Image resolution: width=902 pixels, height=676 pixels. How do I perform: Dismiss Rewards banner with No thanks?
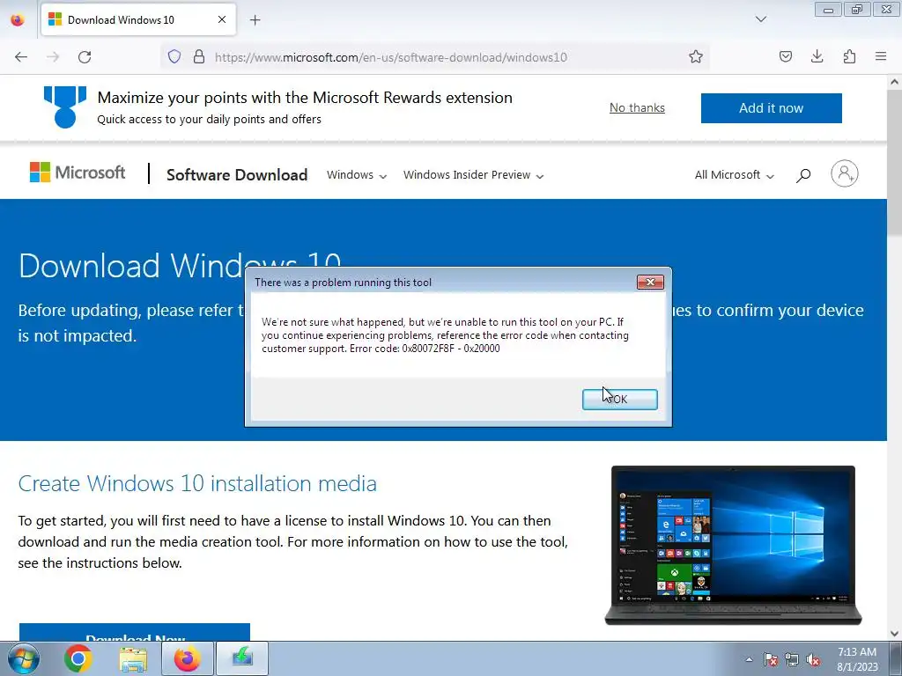(x=637, y=107)
